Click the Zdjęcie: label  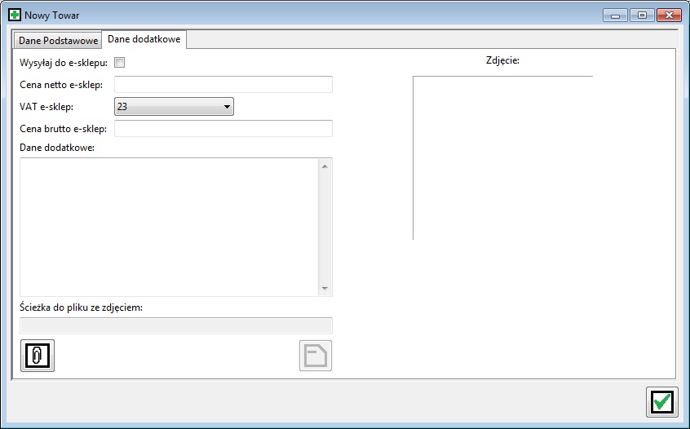click(502, 60)
